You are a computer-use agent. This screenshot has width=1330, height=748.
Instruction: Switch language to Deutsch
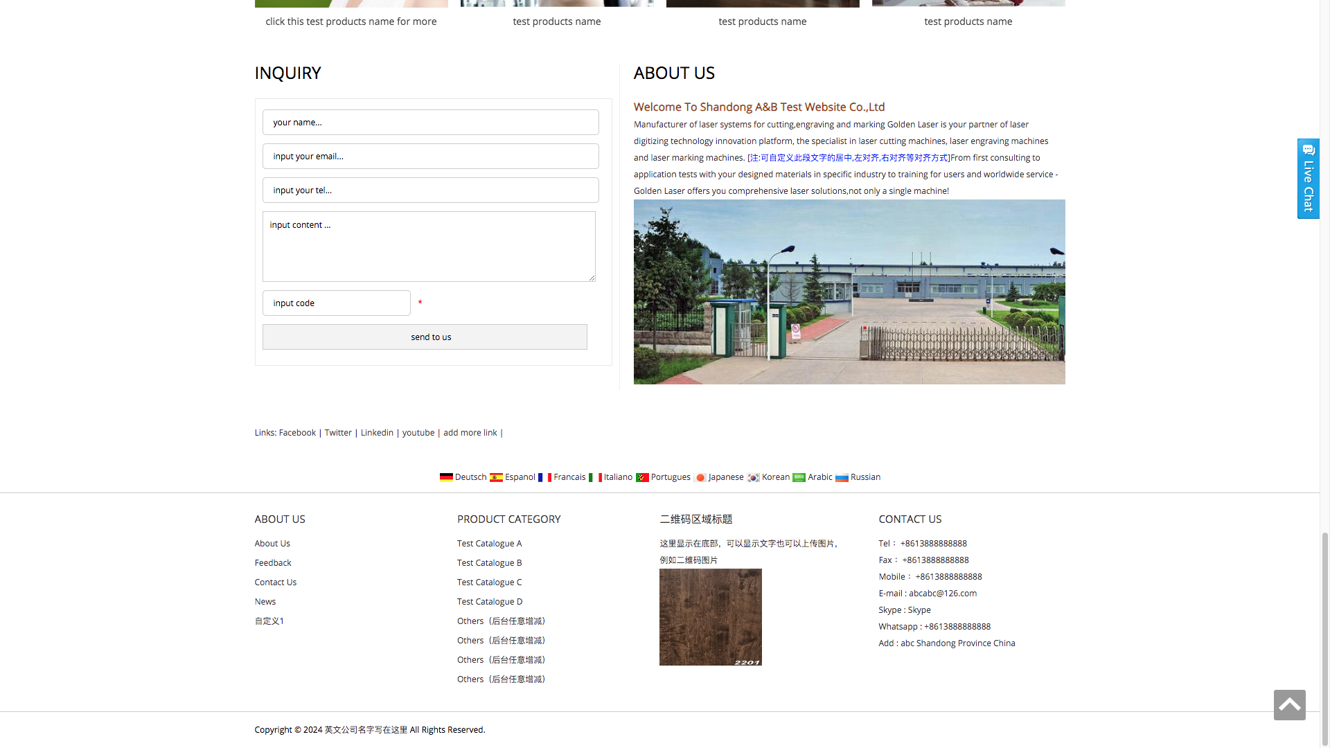[471, 477]
